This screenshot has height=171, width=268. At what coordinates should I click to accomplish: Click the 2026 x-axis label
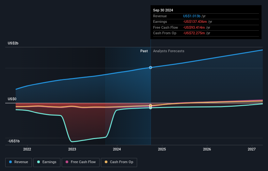(207, 149)
